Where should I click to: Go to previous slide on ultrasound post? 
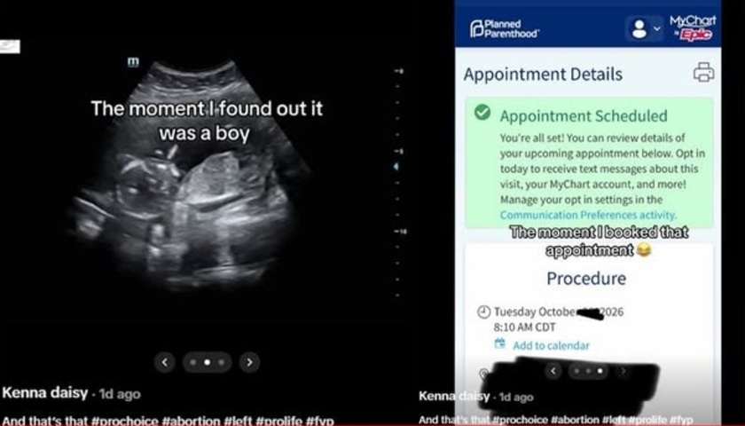(x=164, y=362)
